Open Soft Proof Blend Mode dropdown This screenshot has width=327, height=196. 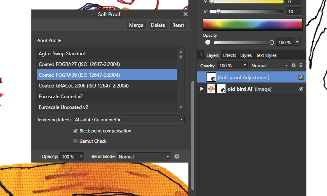144,156
